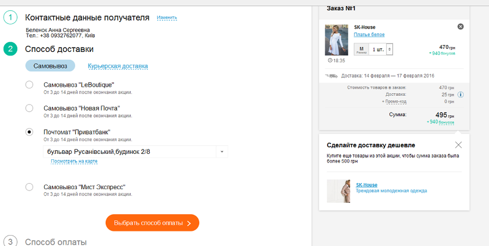Switch to the Самовывоз tab
The width and height of the screenshot is (489, 246).
click(50, 66)
